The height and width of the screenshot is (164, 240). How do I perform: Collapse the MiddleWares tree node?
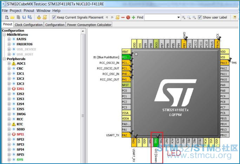pyautogui.click(x=4, y=35)
